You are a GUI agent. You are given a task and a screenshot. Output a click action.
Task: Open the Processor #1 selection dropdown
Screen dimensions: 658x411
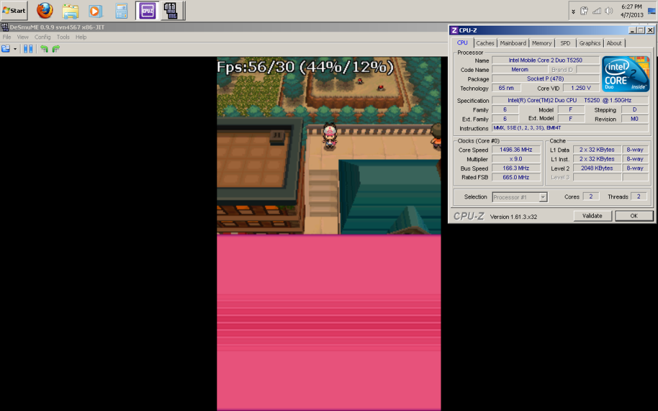click(x=519, y=197)
